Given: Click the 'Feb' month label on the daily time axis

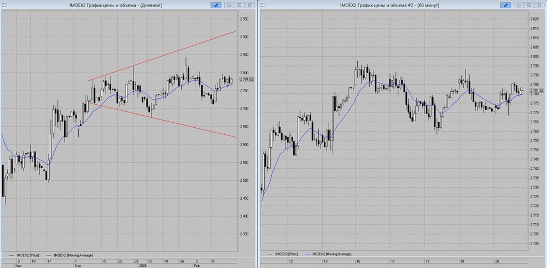Looking at the screenshot, I should (x=196, y=265).
